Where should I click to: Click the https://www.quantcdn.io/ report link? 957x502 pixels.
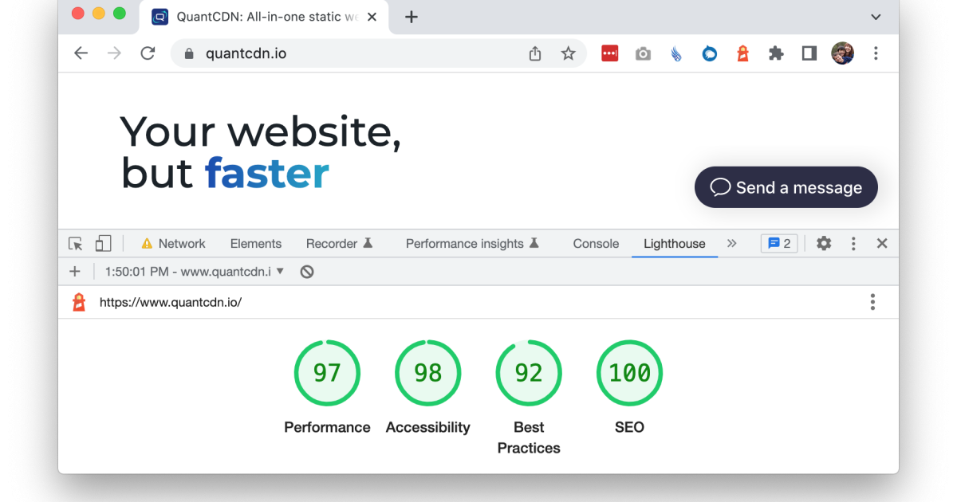171,303
